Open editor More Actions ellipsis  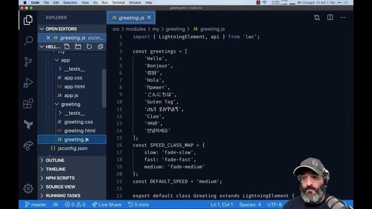pos(343,17)
